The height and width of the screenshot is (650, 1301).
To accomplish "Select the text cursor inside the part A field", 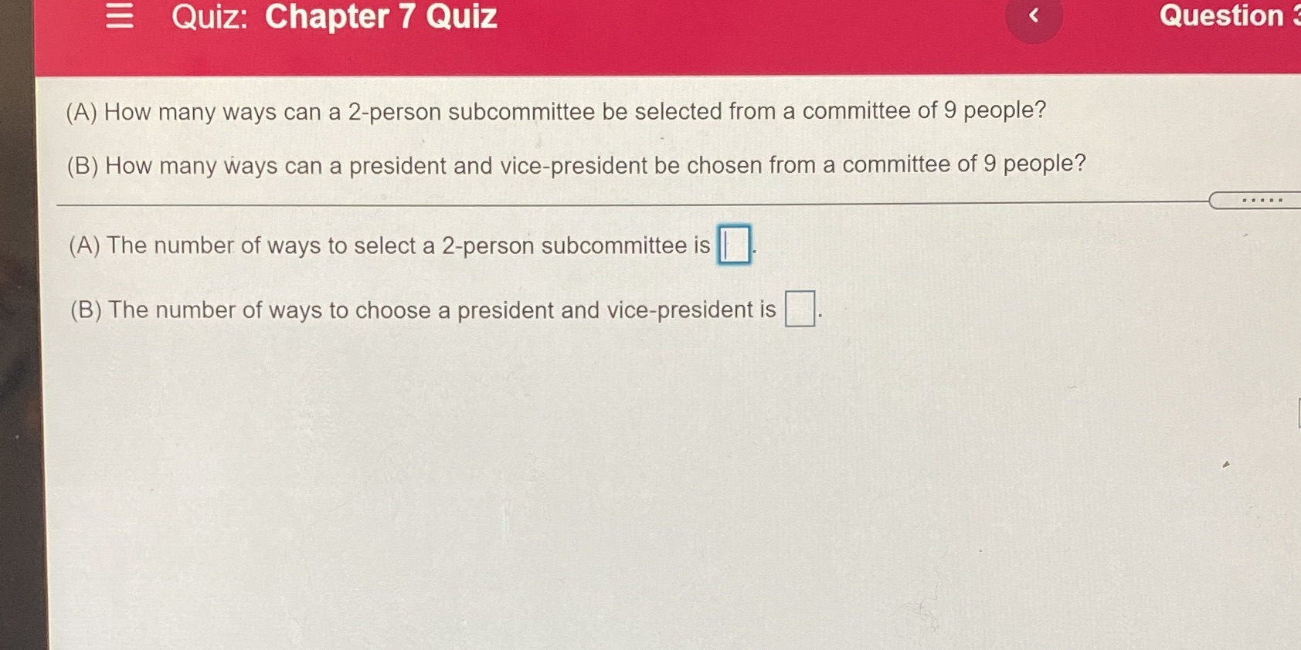I will pyautogui.click(x=727, y=245).
